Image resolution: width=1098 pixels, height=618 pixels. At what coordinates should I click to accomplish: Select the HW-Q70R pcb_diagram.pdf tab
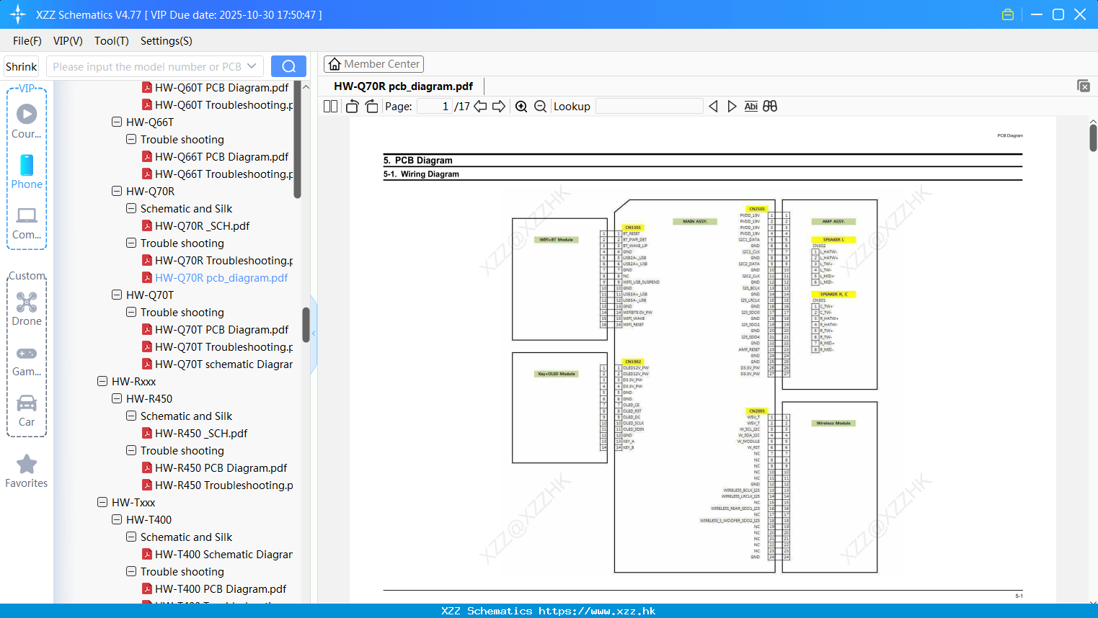[404, 86]
